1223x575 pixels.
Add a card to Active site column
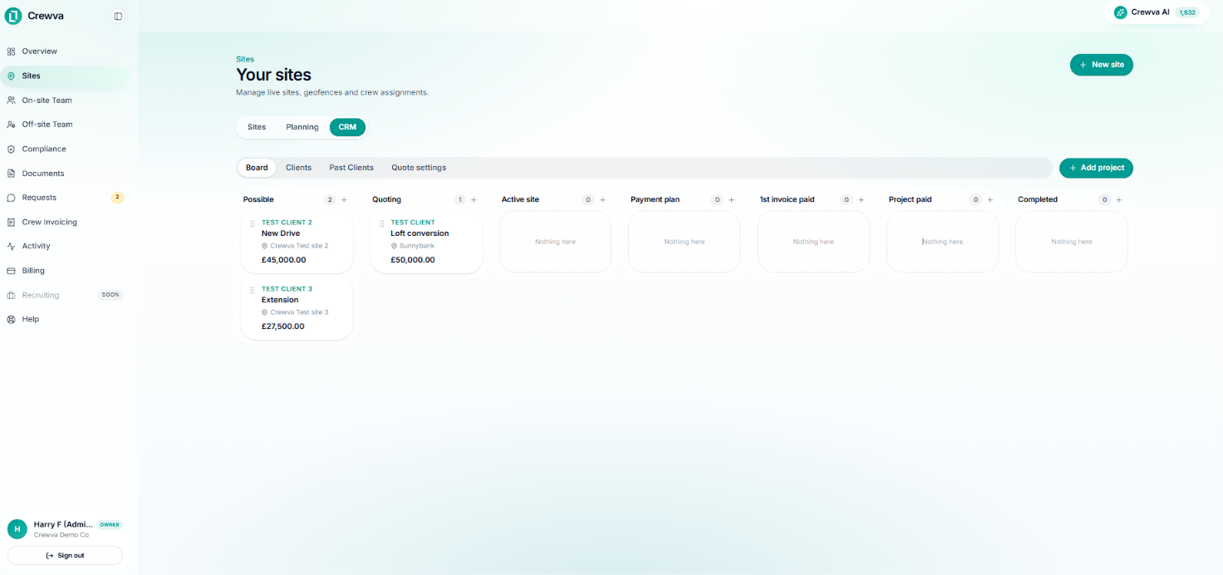[x=603, y=200]
